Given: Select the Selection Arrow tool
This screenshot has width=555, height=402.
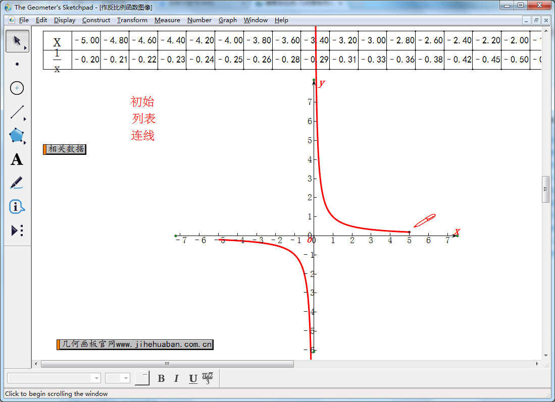Looking at the screenshot, I should (17, 41).
